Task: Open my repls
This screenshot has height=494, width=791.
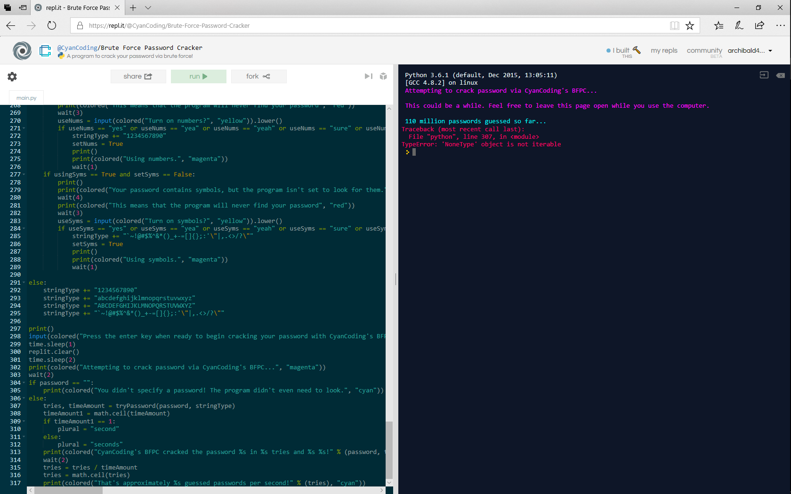Action: [x=664, y=50]
